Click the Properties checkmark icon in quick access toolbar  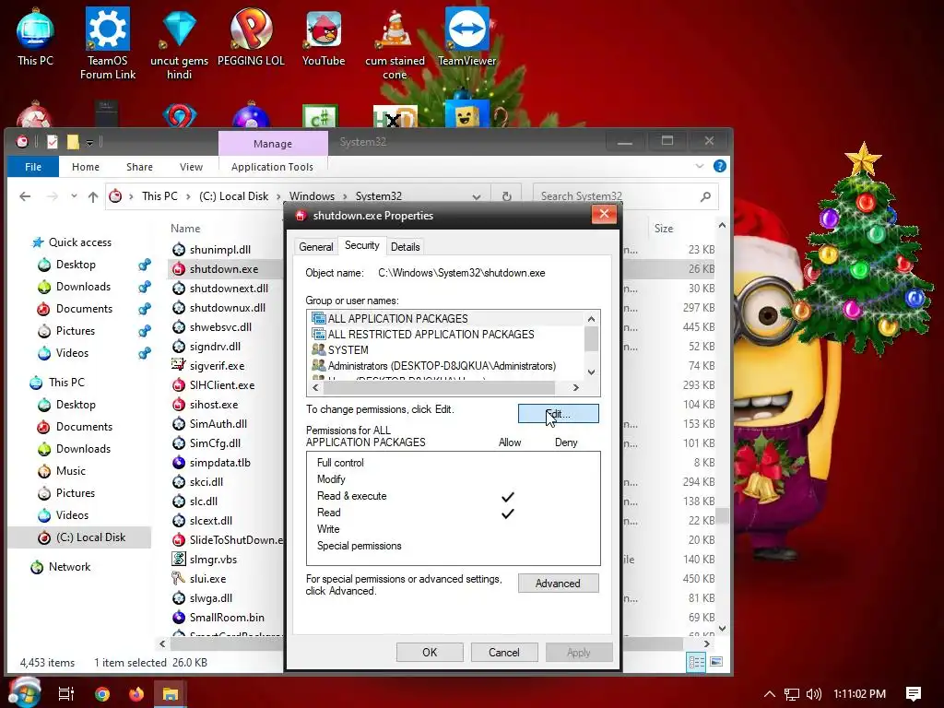pyautogui.click(x=53, y=141)
